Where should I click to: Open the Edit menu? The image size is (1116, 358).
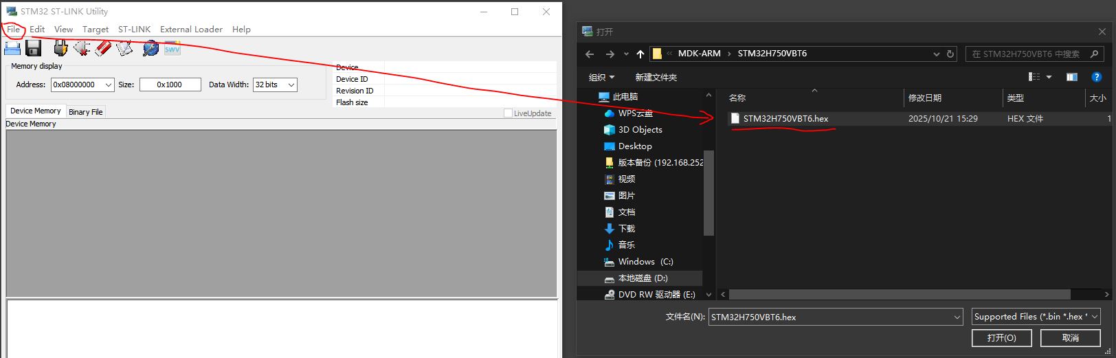[37, 30]
